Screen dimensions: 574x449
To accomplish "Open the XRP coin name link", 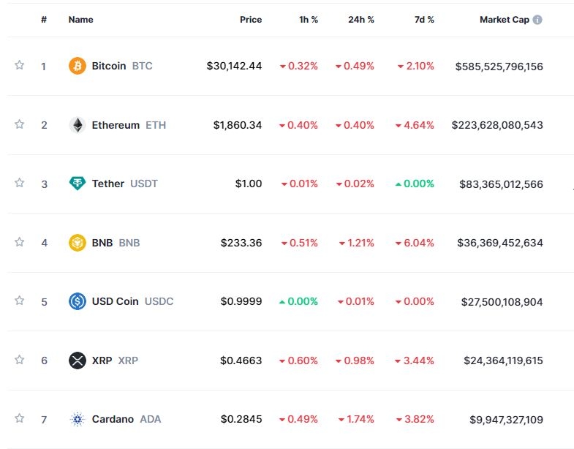I will 102,360.
